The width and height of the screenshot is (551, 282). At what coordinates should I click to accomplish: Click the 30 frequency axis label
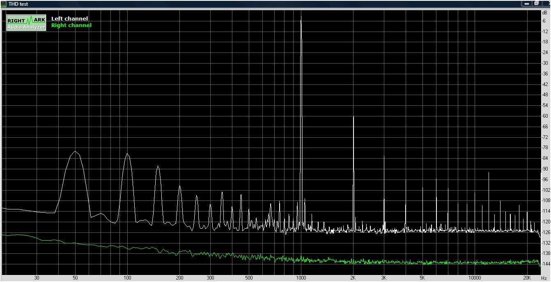37,278
